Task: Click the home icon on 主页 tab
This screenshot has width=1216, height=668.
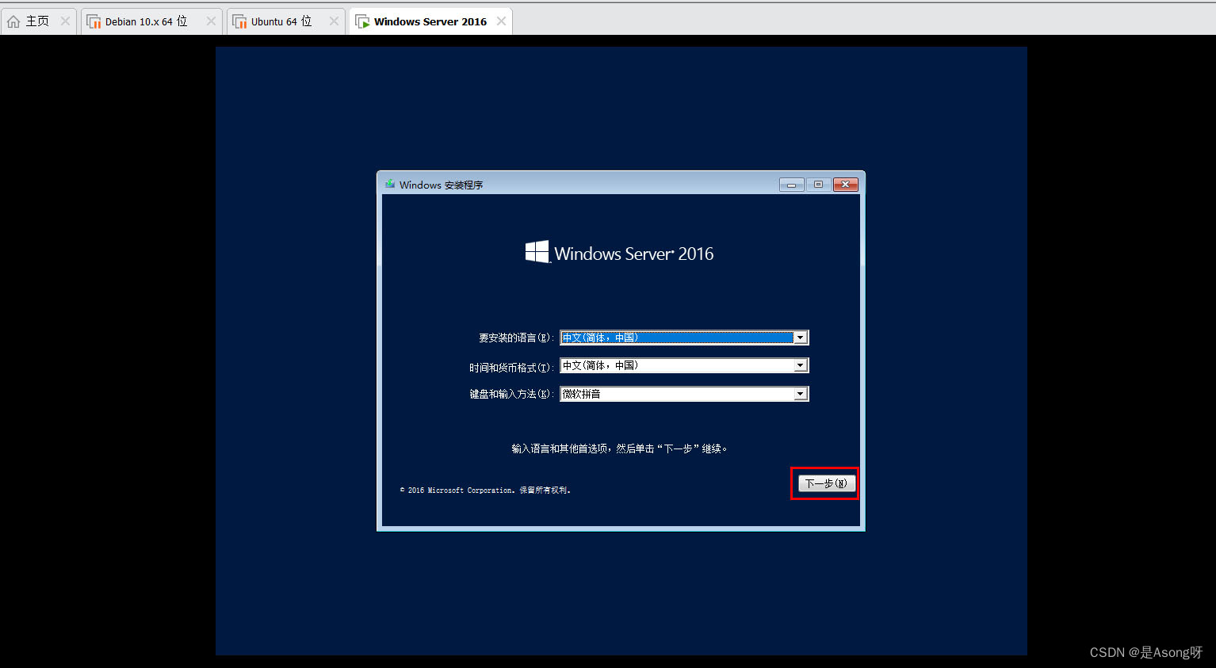Action: 12,20
